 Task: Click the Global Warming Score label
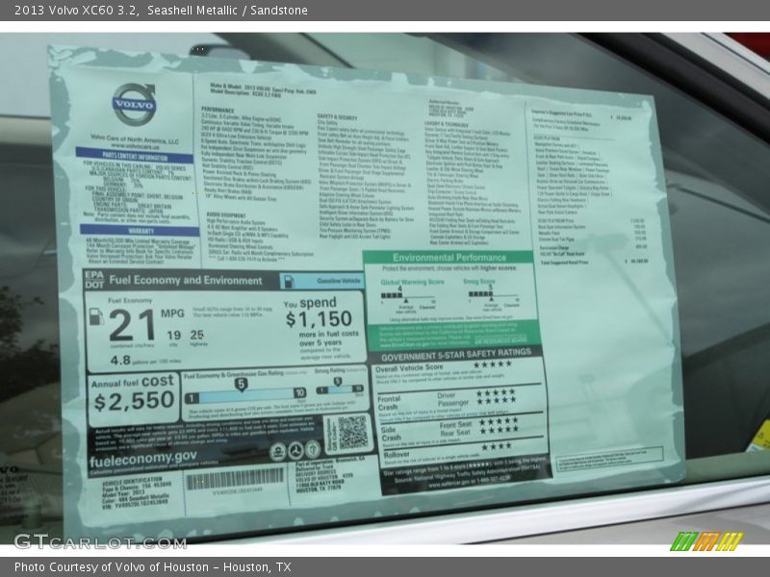coord(412,282)
